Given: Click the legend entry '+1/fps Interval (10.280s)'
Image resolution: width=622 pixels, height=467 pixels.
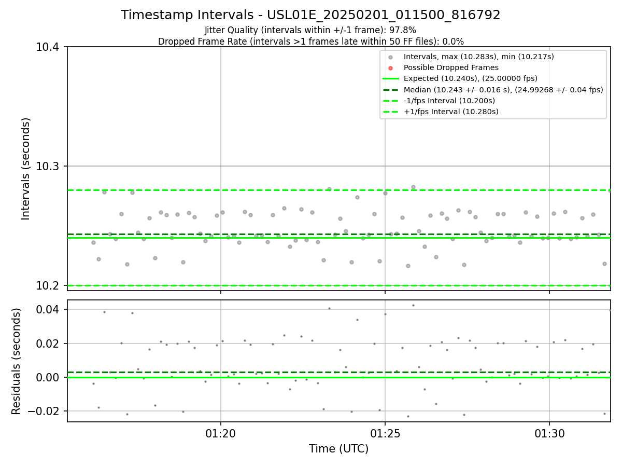Looking at the screenshot, I should tap(451, 112).
